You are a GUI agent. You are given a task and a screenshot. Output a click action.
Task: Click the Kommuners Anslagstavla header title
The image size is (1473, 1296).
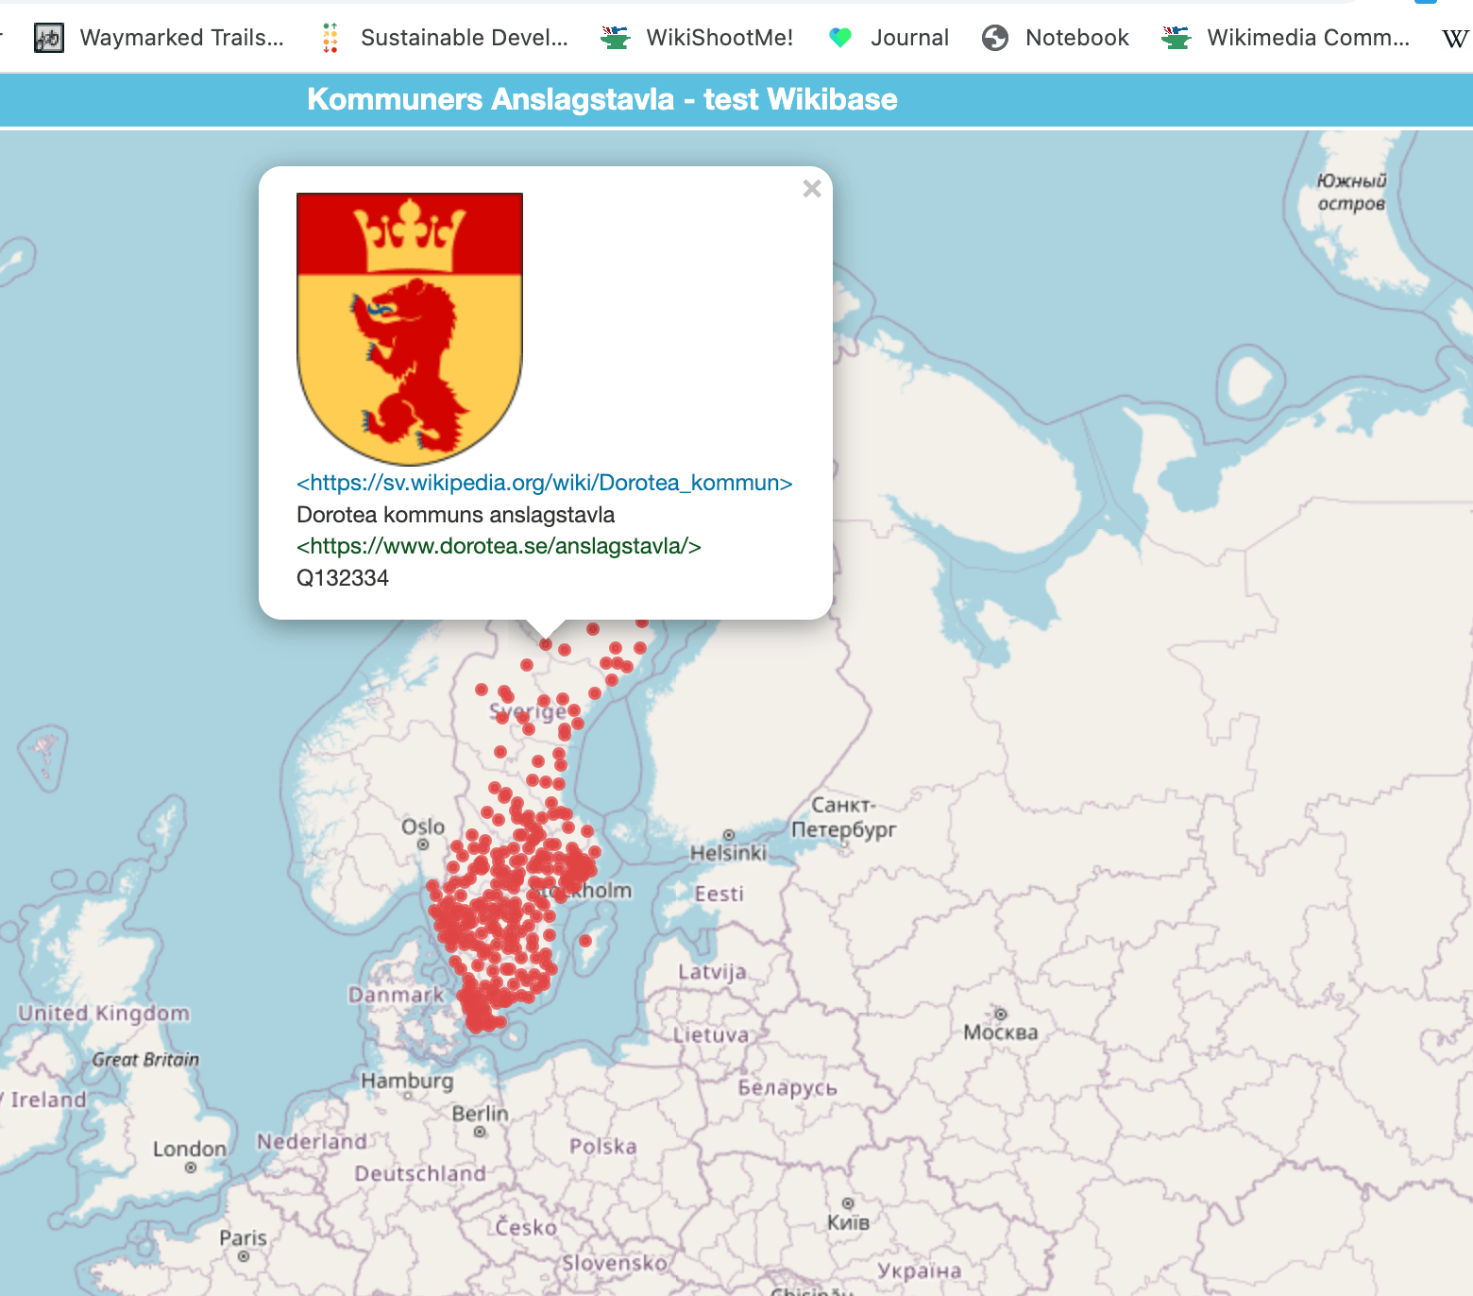point(601,99)
